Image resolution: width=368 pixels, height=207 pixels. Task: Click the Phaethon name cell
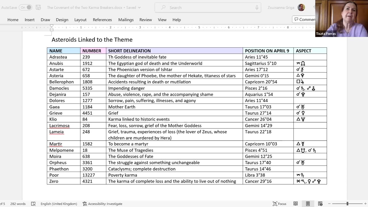[64, 169]
